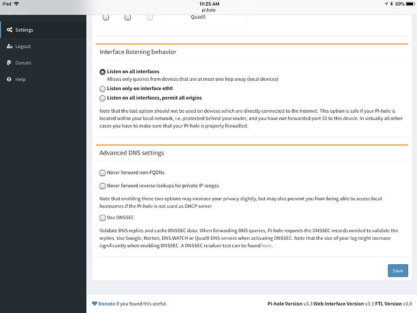This screenshot has width=417, height=313.
Task: Enable Never forward non-FQDNs checkbox
Action: coord(103,172)
